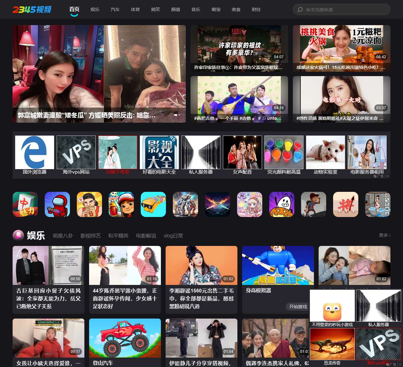
Task: Open the mecha robot game icon
Action: [x=185, y=204]
